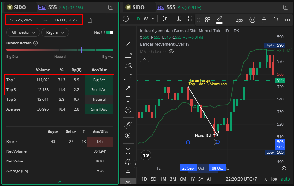This screenshot has height=186, width=294.
Task: Delete the drawing with trash icon
Action: pyautogui.click(x=276, y=20)
